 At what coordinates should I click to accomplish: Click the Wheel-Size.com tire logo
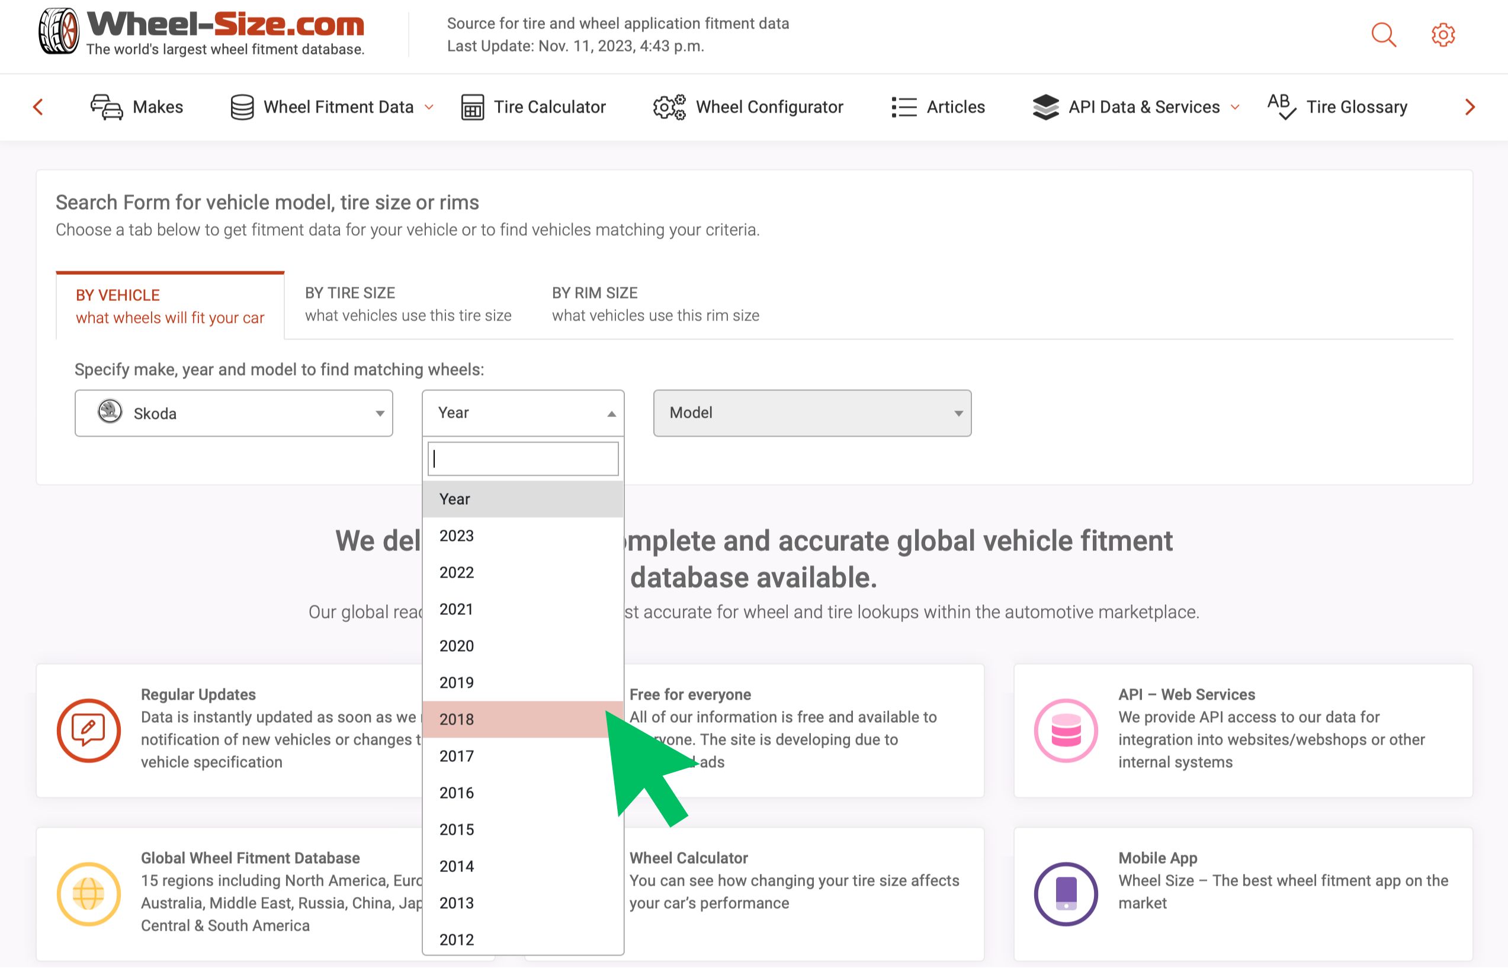coord(59,31)
